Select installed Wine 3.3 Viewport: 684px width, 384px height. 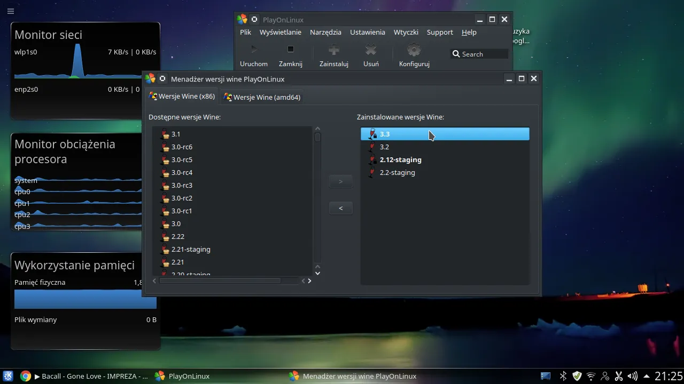tap(445, 134)
